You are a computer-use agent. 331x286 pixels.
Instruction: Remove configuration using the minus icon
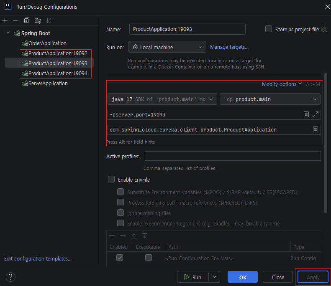[15, 20]
